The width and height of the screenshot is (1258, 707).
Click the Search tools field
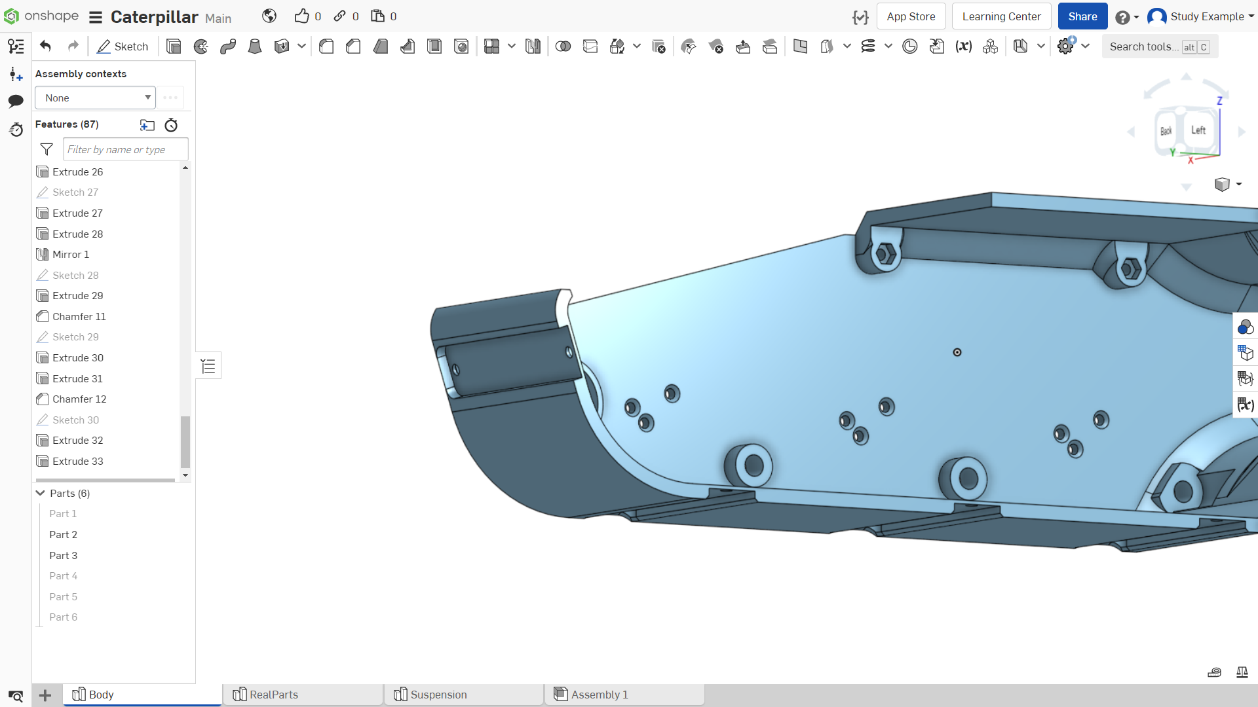(1160, 46)
